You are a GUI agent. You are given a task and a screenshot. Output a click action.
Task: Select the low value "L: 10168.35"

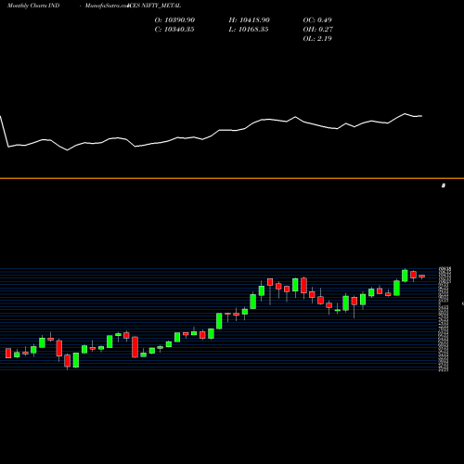249,30
